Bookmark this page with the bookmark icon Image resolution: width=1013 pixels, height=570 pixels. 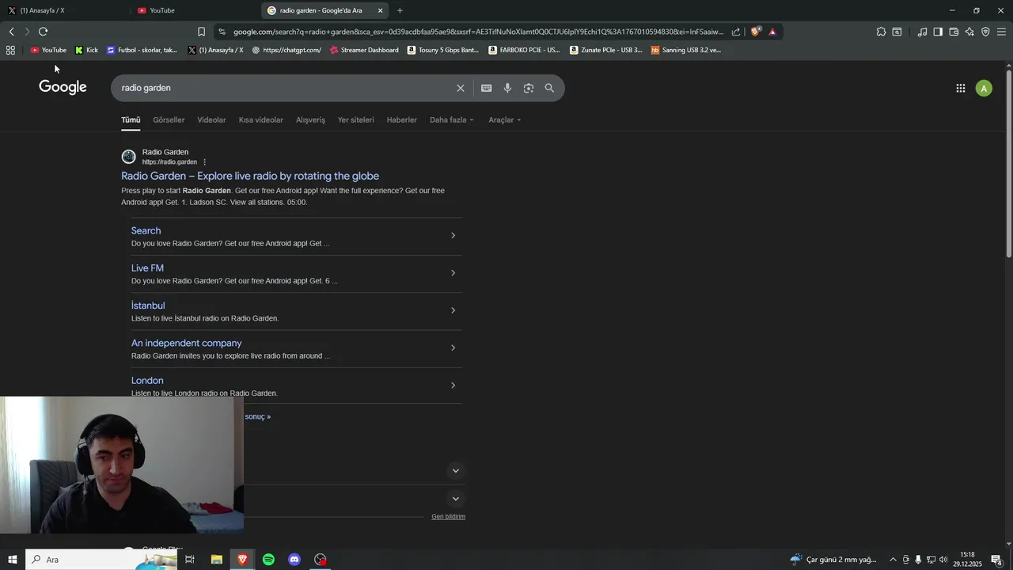tap(201, 32)
